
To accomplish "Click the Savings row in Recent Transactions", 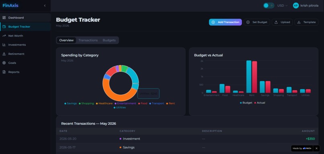I will 187,148.
